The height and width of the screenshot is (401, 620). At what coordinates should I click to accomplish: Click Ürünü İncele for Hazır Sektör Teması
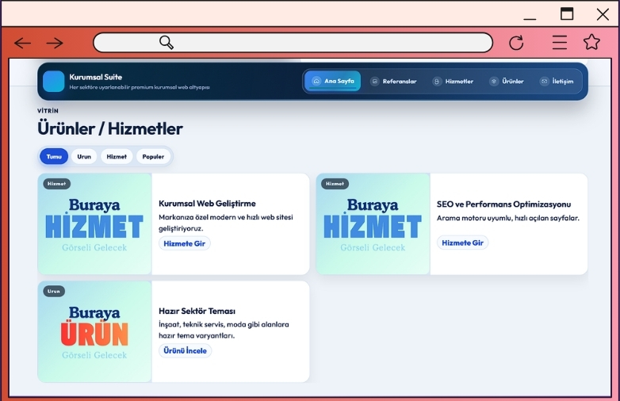[x=185, y=350]
